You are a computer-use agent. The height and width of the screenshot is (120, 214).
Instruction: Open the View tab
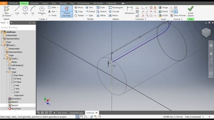(x=72, y=3)
